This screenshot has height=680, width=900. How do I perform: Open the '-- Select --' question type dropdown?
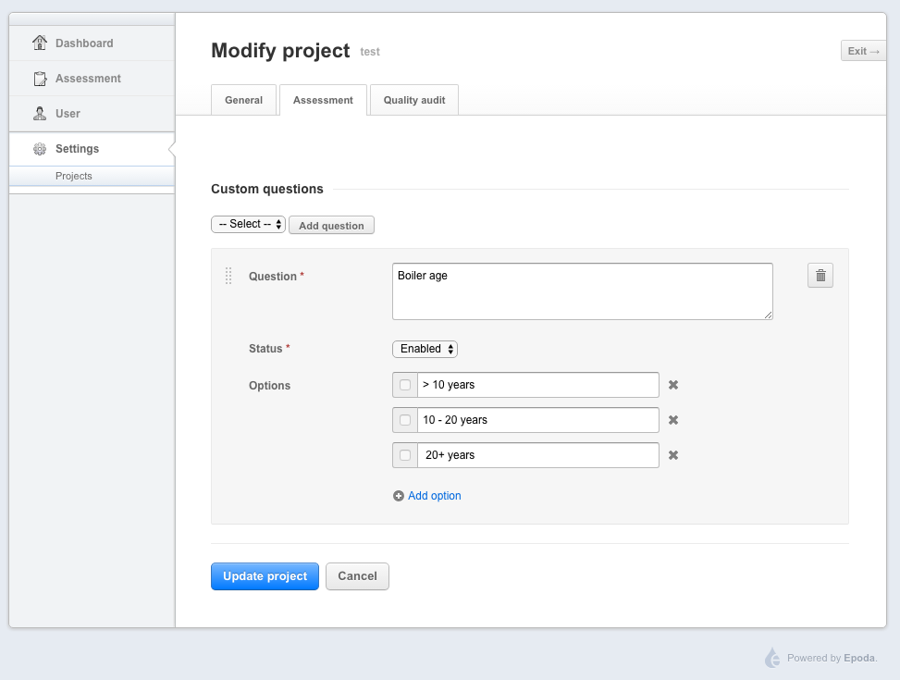pos(248,224)
